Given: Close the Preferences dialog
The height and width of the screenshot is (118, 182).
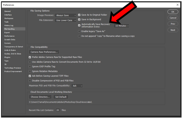Looking at the screenshot, I should (x=177, y=5).
